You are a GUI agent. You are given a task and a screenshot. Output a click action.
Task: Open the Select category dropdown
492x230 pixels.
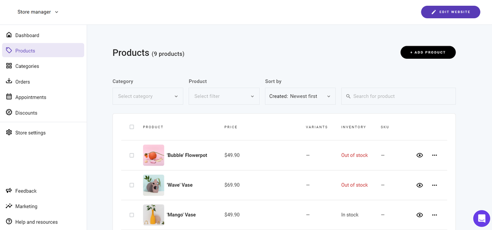click(148, 96)
